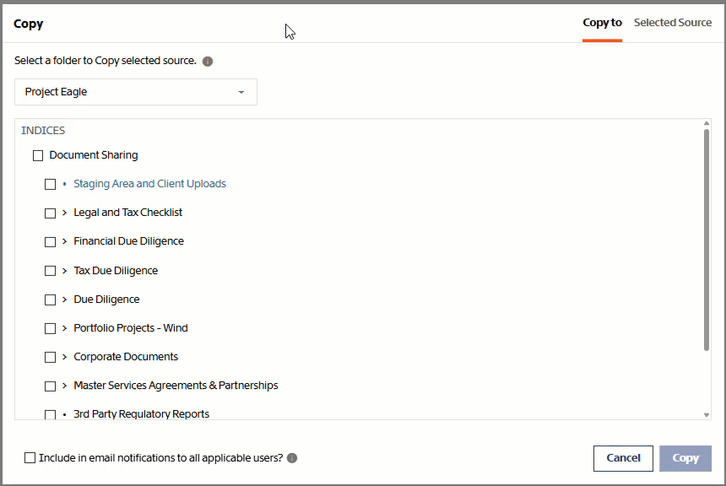Viewport: 726px width, 486px height.
Task: Select Document Sharing label
Action: [94, 155]
